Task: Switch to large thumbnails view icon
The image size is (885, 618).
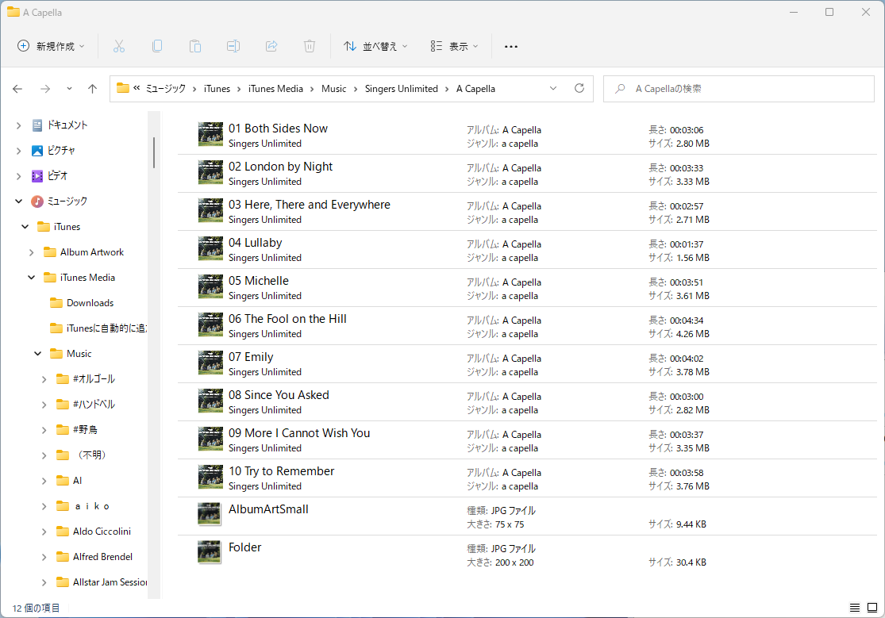Action: click(x=872, y=608)
